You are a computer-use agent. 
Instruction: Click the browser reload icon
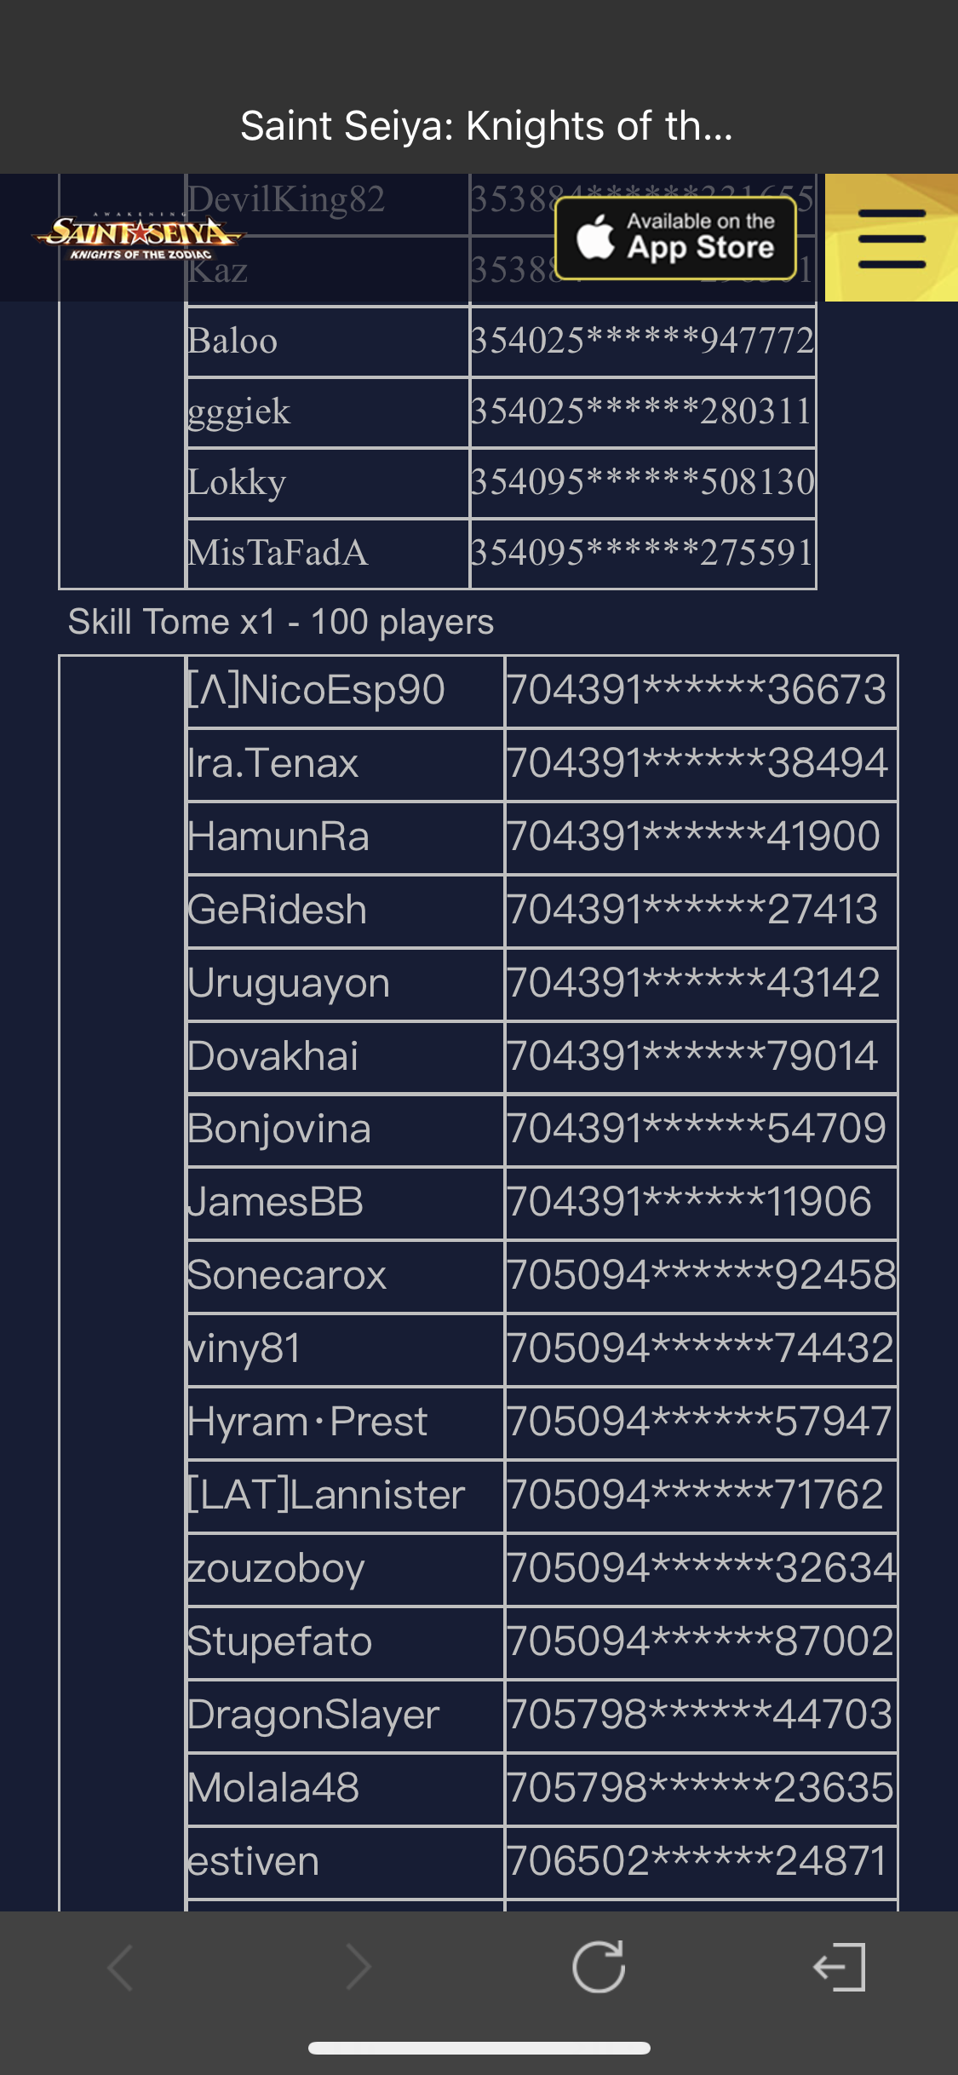pos(599,1968)
